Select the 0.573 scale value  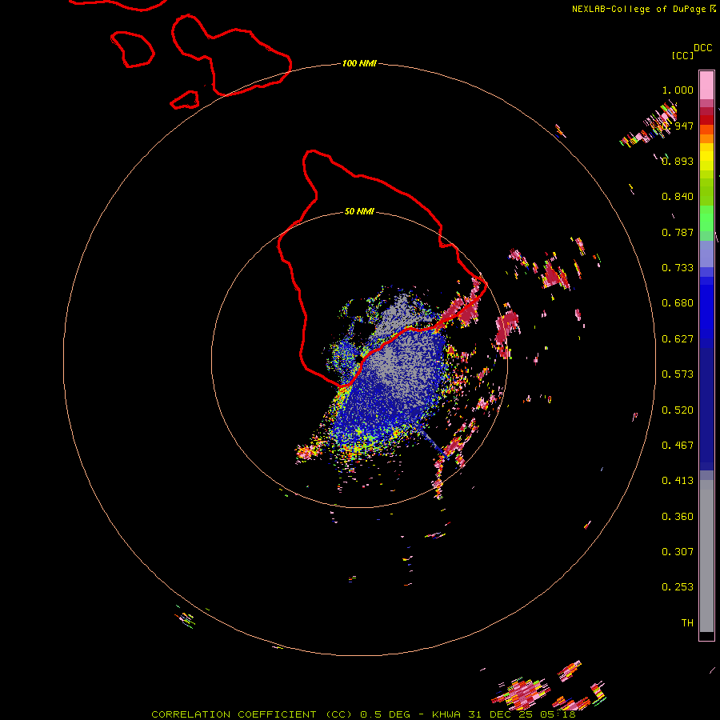pos(678,374)
